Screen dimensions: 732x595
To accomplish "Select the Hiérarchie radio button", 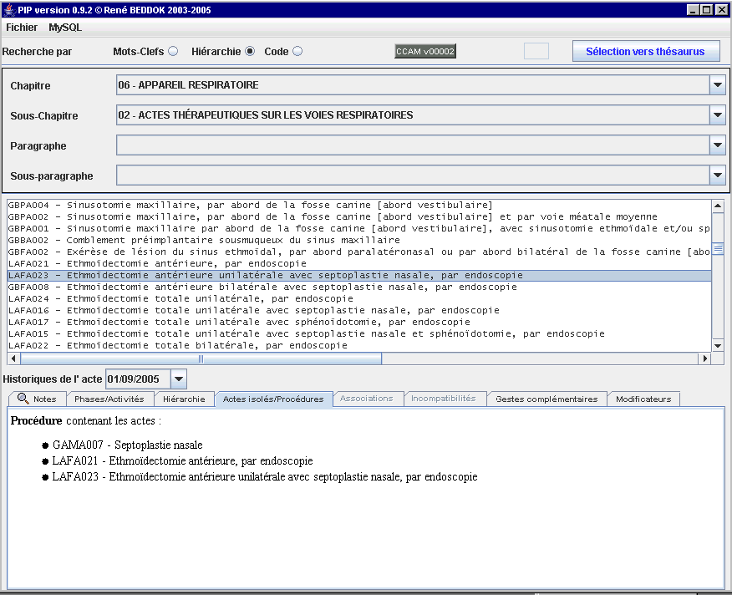I will pos(250,51).
